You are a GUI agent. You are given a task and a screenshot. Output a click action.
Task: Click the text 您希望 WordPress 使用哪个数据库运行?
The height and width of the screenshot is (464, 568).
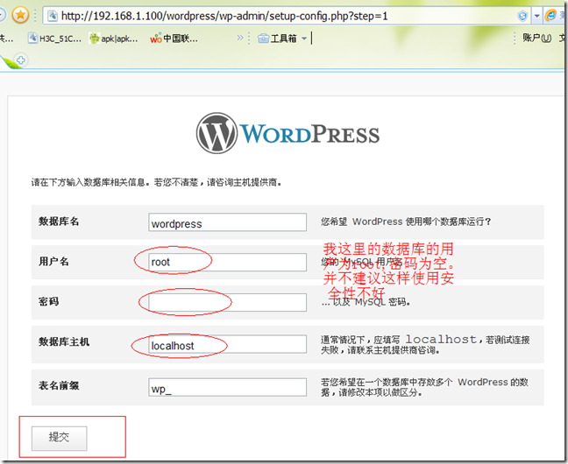click(x=406, y=221)
